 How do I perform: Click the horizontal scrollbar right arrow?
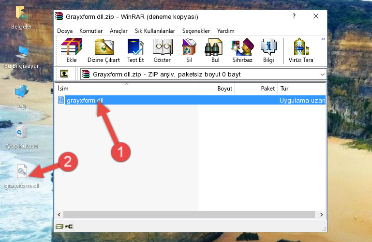tap(322, 214)
